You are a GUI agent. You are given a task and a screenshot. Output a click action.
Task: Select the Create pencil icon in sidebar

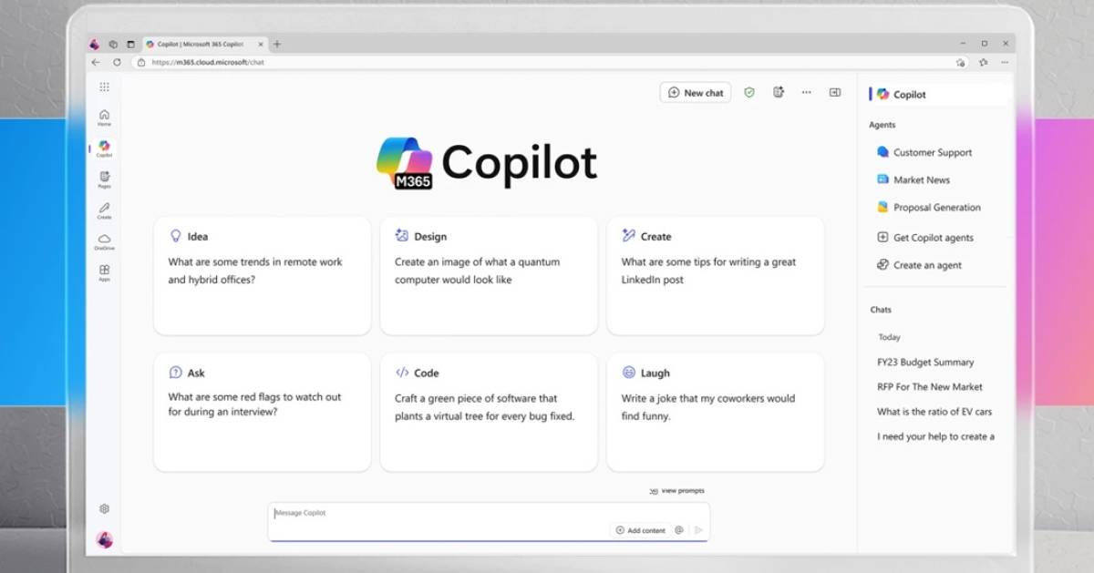click(x=104, y=210)
